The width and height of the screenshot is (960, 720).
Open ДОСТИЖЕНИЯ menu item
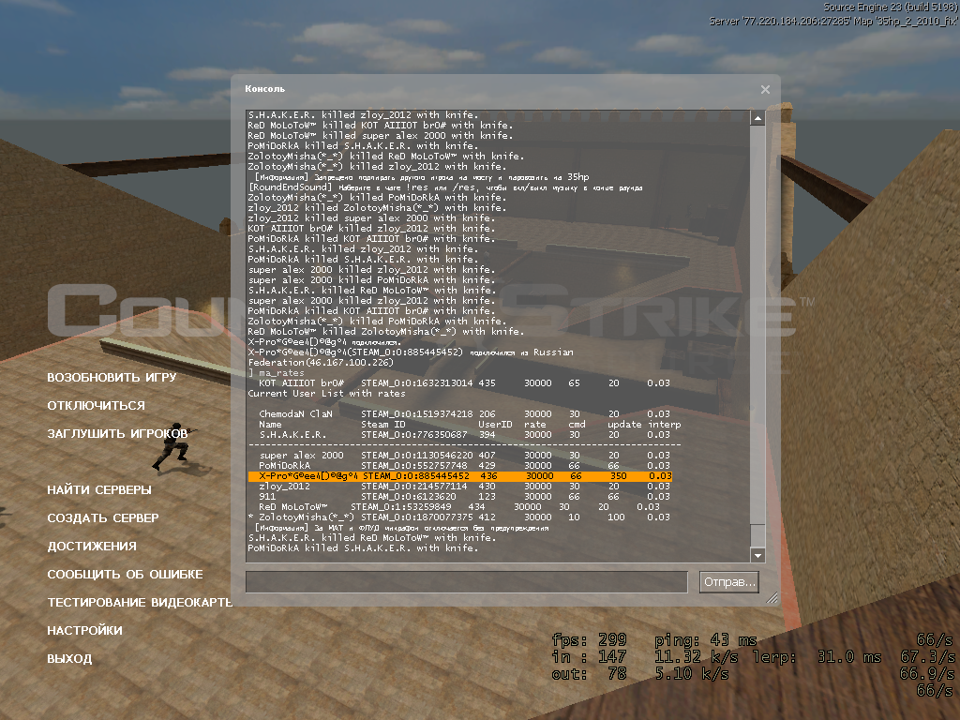pyautogui.click(x=92, y=547)
